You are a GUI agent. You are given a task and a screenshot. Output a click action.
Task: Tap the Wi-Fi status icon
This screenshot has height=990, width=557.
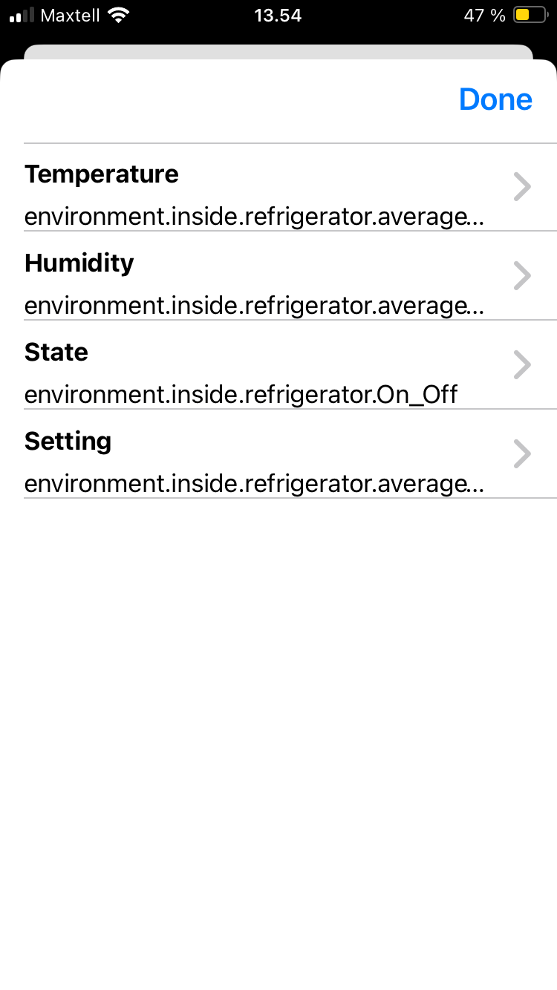tap(117, 15)
